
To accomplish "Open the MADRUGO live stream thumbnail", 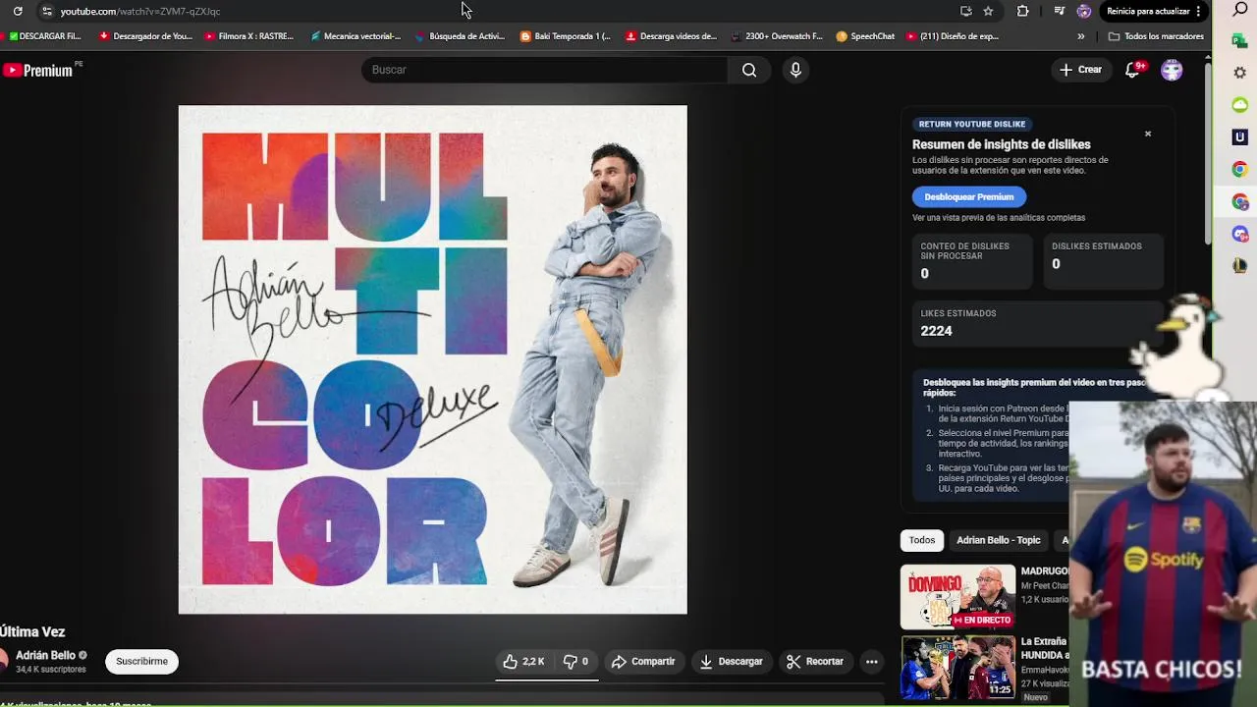I will click(x=957, y=596).
